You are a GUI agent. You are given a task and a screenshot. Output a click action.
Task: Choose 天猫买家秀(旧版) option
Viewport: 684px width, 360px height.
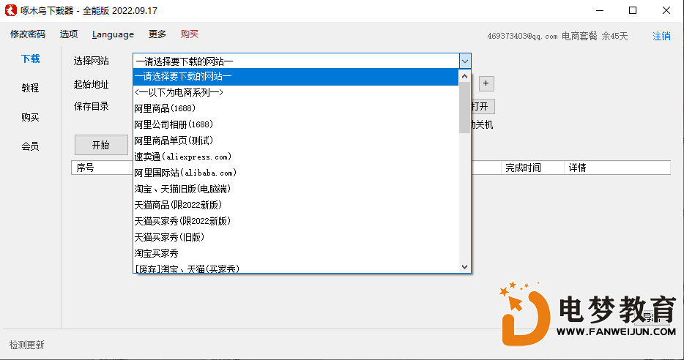pos(296,238)
